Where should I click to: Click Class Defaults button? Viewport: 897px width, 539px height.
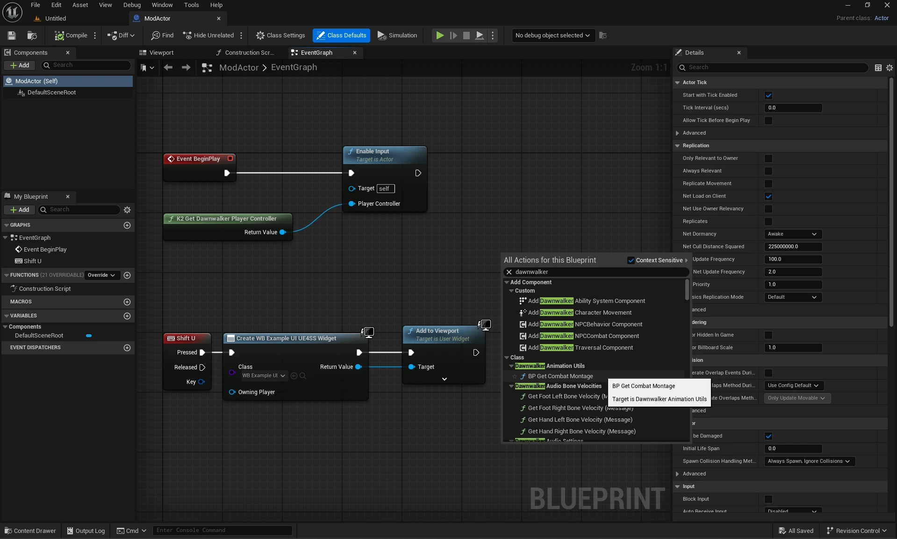pos(342,36)
